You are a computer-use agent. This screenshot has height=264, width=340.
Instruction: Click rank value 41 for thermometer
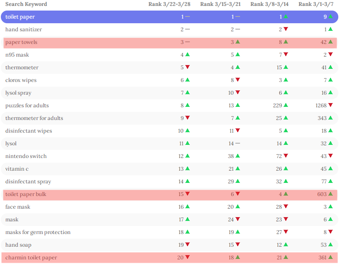(x=324, y=68)
